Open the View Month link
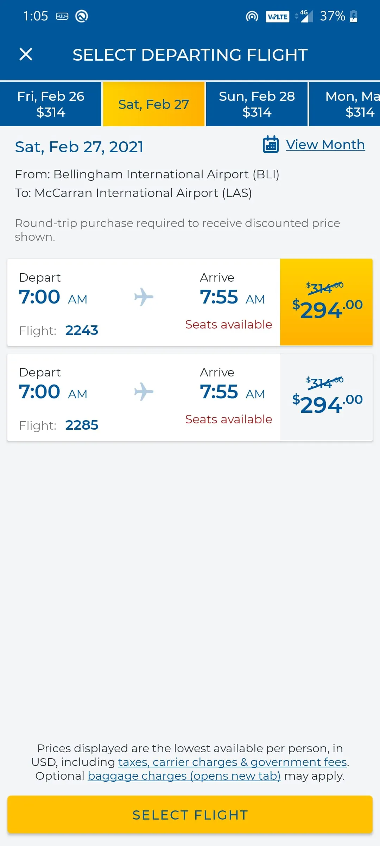380x846 pixels. [x=325, y=145]
